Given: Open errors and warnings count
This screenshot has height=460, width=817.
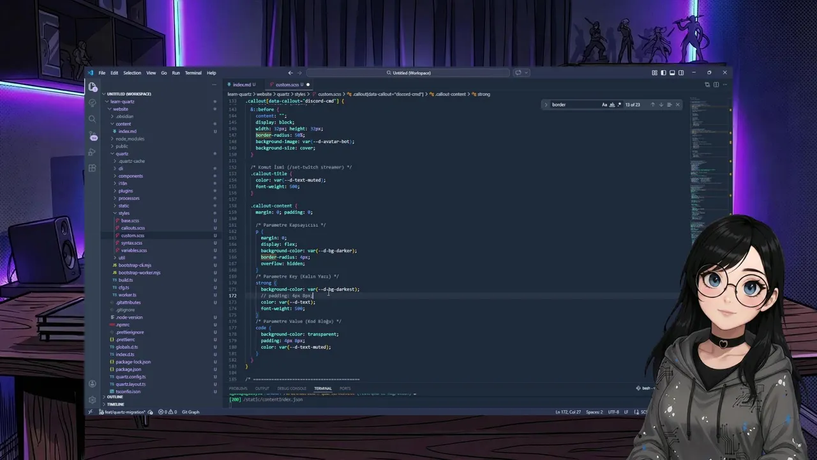Looking at the screenshot, I should pyautogui.click(x=167, y=412).
